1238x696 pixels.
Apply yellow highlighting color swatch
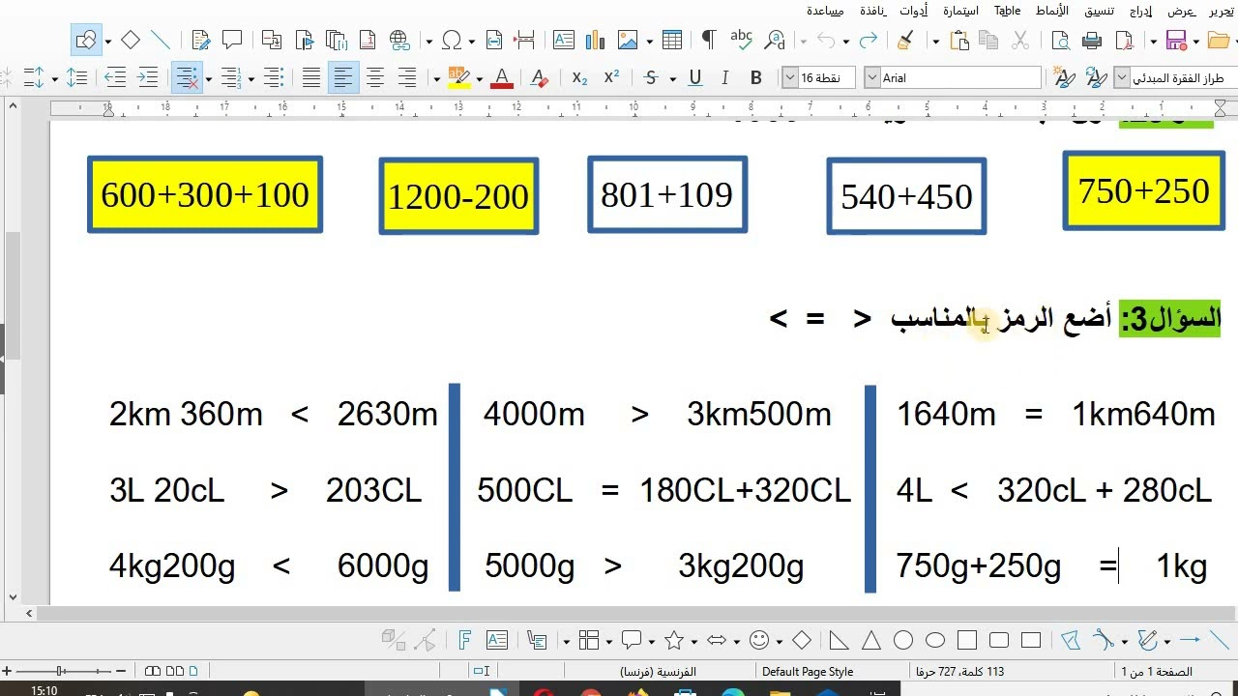[x=458, y=78]
